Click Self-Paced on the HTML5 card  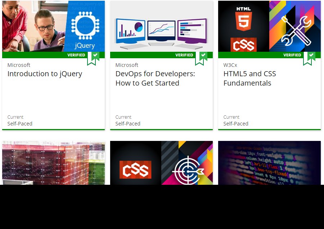(236, 124)
